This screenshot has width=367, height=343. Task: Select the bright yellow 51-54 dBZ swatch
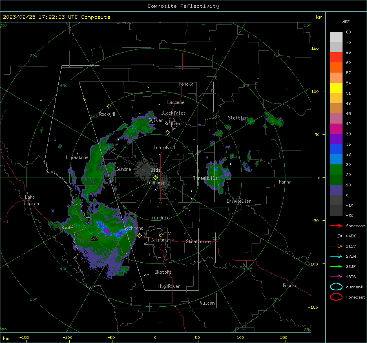coord(336,88)
